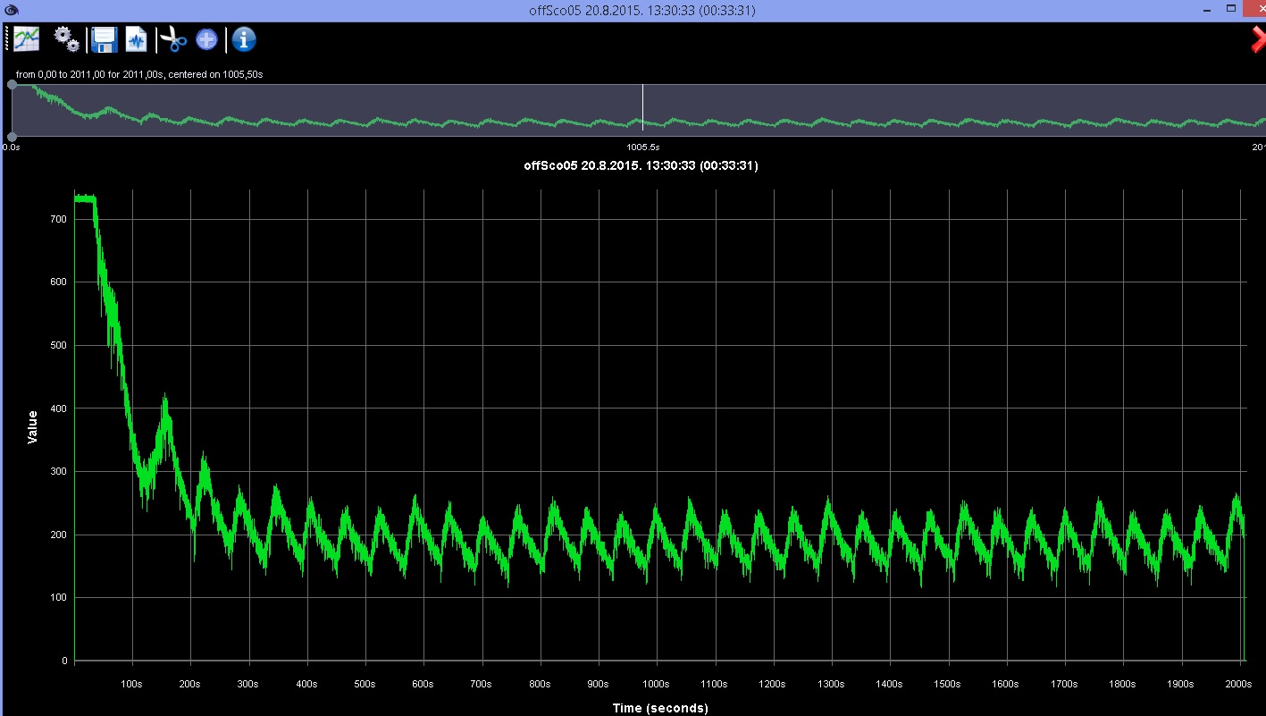Click the 500 value axis tick

pyautogui.click(x=59, y=345)
